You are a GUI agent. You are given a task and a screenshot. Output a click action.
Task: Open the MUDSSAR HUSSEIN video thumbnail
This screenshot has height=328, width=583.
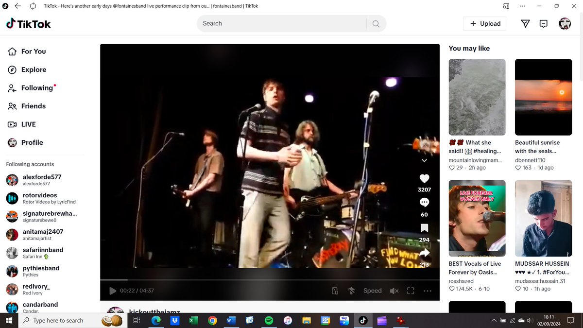coord(543,218)
